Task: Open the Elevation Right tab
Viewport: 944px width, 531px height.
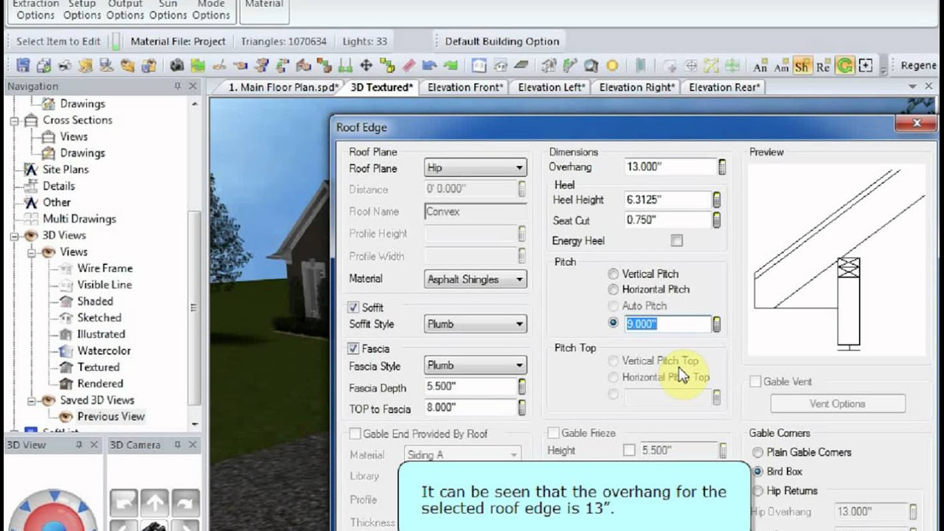Action: [637, 87]
